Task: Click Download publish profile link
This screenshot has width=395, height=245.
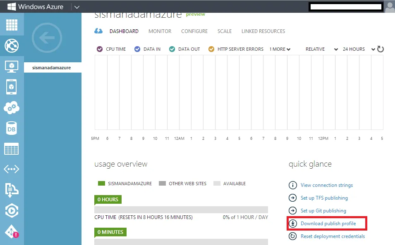Action: (x=328, y=224)
